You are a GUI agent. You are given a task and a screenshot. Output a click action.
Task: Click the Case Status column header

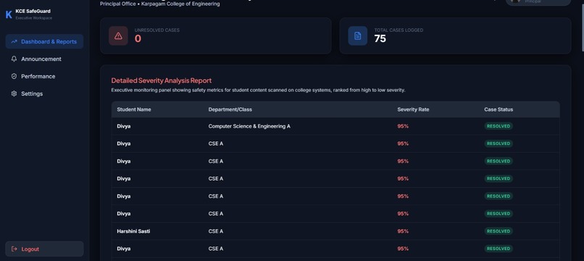pos(499,109)
